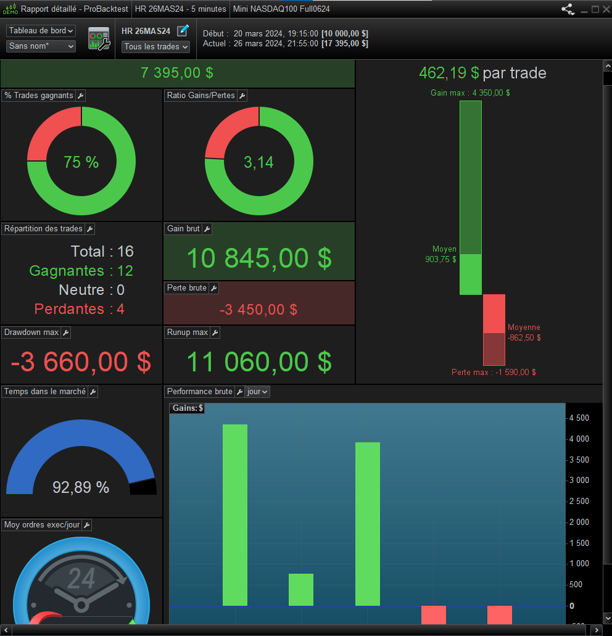Click the Gains: $ chart legend
The height and width of the screenshot is (636, 612).
pos(187,408)
